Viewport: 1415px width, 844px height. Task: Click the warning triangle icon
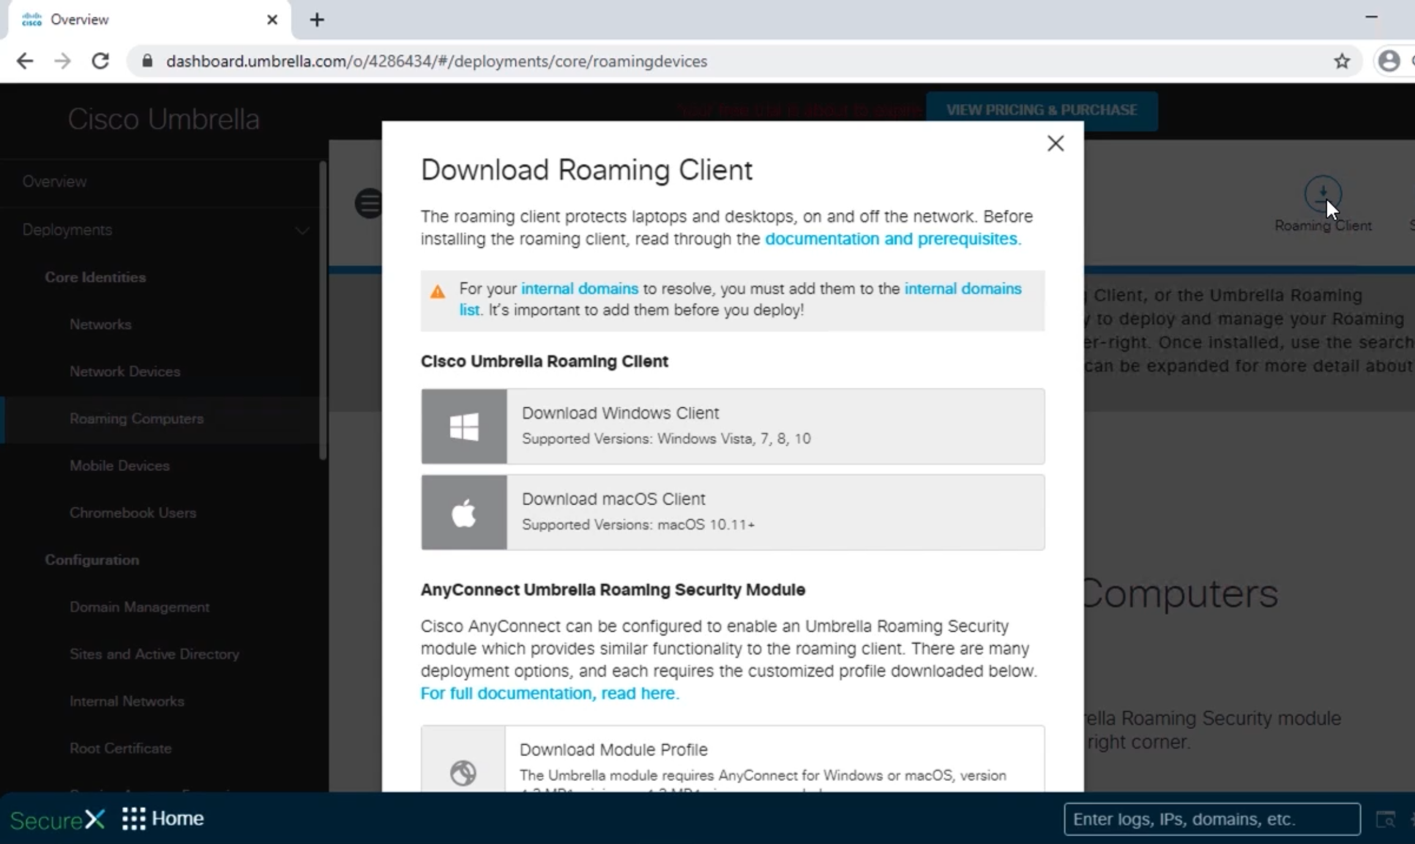[438, 292]
